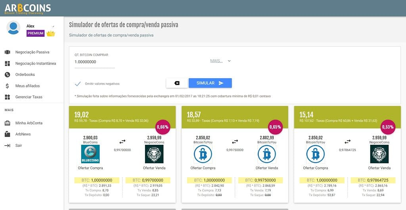Click the PREMIUM badge under Alex

click(35, 33)
